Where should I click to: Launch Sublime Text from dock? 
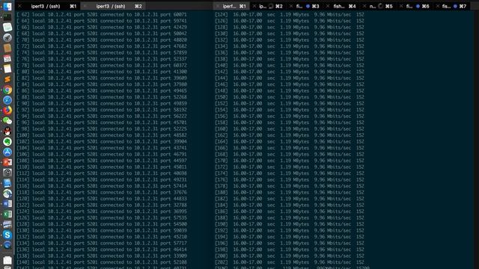coord(7,79)
